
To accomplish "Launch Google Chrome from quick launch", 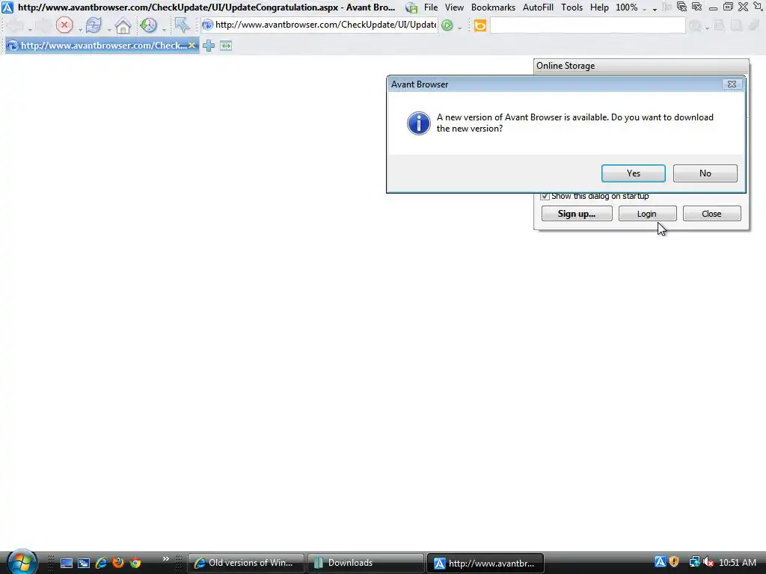I will [x=135, y=563].
